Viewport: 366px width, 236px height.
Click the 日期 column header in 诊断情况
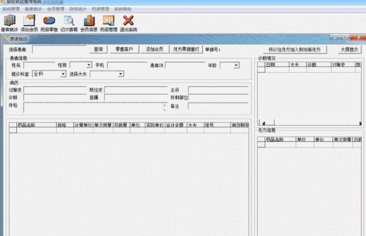(277, 64)
